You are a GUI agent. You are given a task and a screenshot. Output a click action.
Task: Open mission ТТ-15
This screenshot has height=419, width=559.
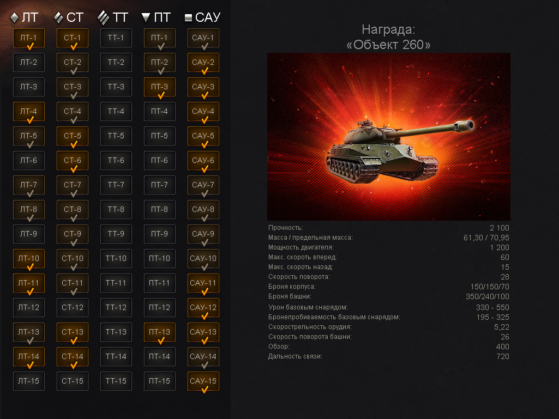point(116,381)
